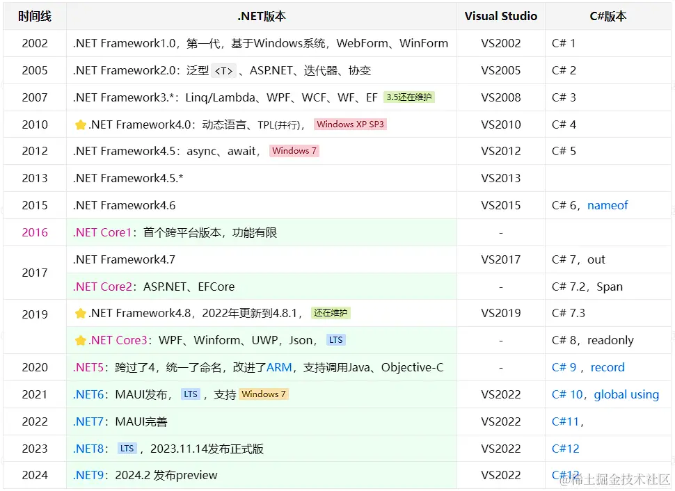Screen dimensions: 675x491
Task: Click the star icon before .NET Core3
Action: pyautogui.click(x=80, y=340)
